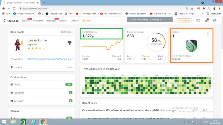Open the Explore menu
Viewport: 223px width, 125px height.
click(26, 21)
